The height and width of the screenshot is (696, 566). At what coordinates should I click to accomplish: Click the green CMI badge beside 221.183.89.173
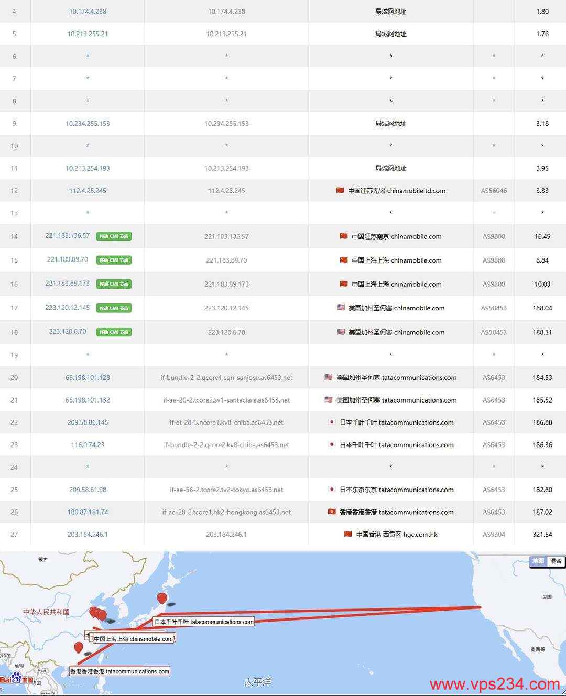[x=114, y=284]
